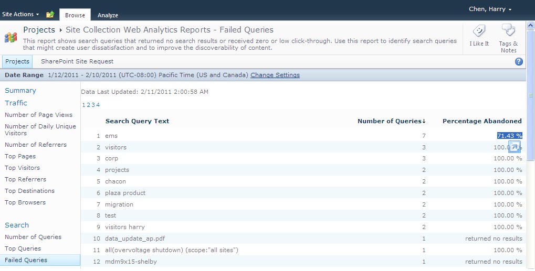535x271 pixels.
Task: Open SharePoint Site Request navigation link
Action: coord(77,62)
